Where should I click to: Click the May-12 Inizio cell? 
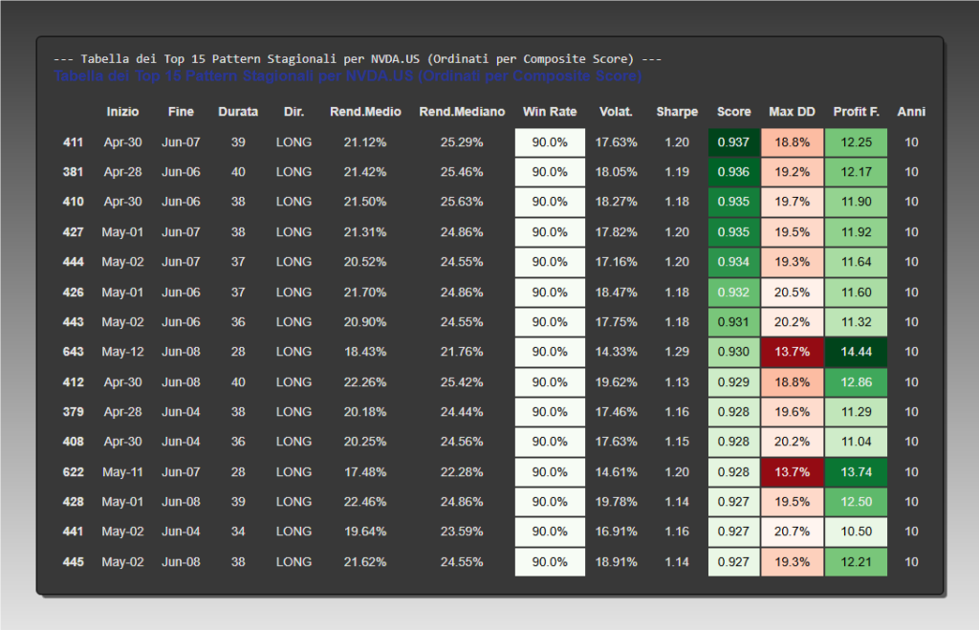click(x=122, y=352)
